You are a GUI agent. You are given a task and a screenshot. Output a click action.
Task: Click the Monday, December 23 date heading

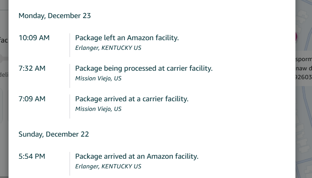click(55, 16)
